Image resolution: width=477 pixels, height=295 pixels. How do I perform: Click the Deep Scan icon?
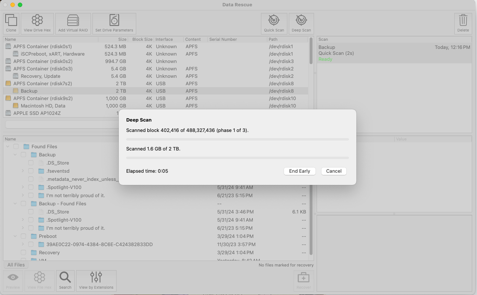click(x=301, y=23)
